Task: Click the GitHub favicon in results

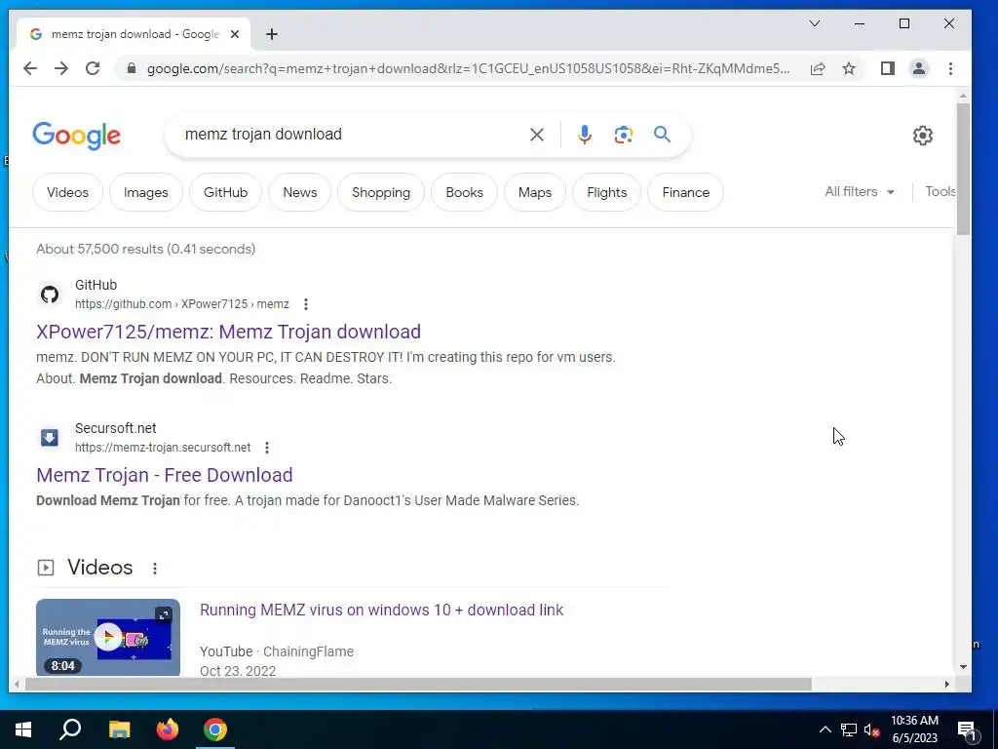Action: coord(50,295)
